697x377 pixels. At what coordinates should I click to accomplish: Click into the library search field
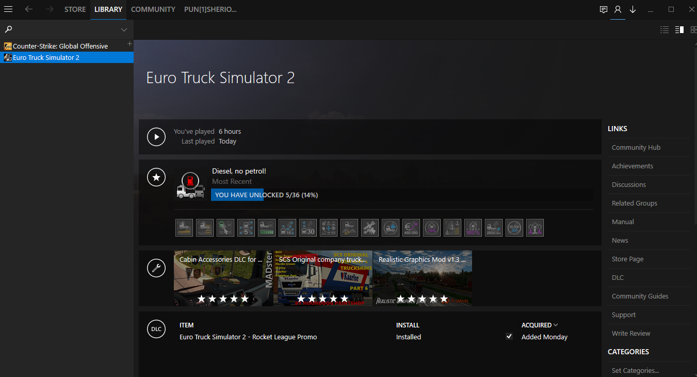(x=66, y=29)
